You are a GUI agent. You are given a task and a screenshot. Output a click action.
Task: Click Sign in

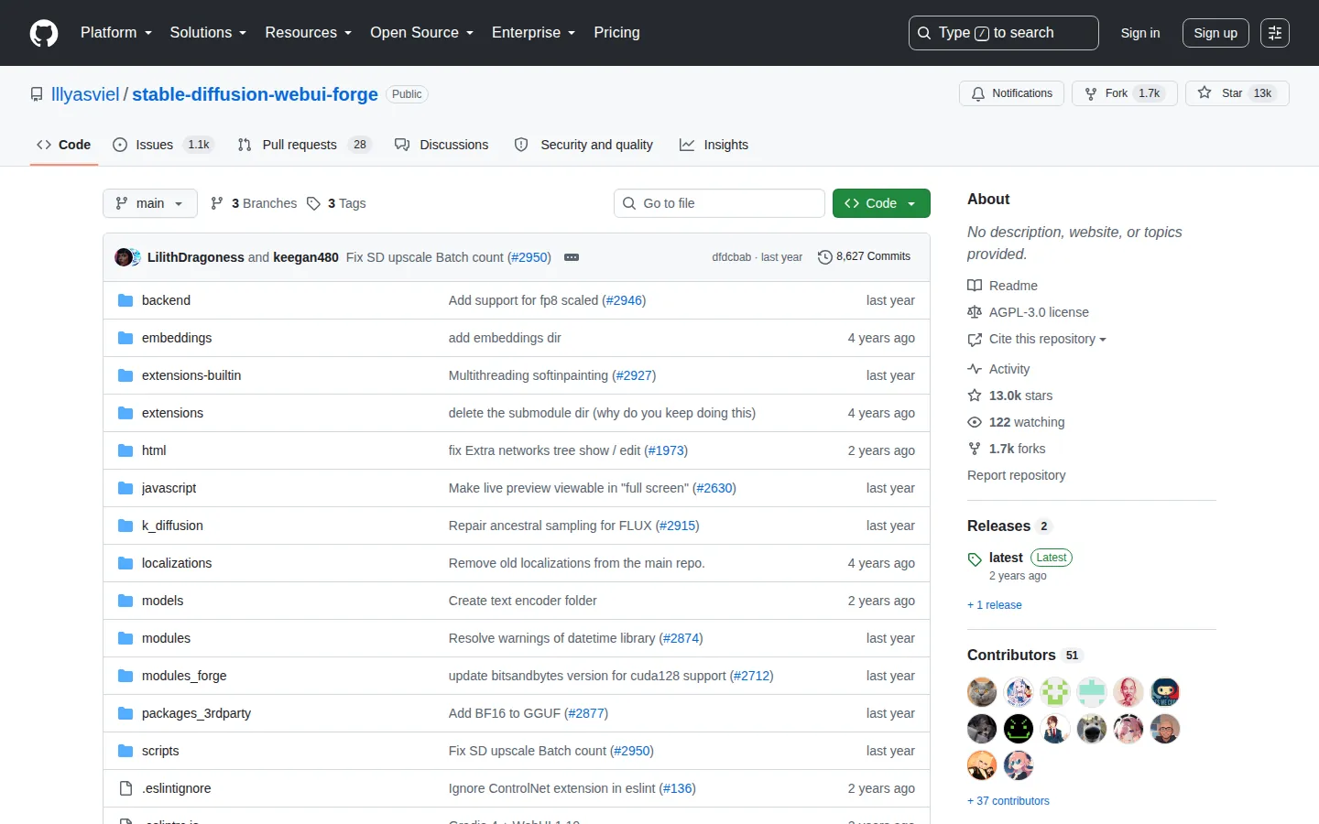point(1140,33)
